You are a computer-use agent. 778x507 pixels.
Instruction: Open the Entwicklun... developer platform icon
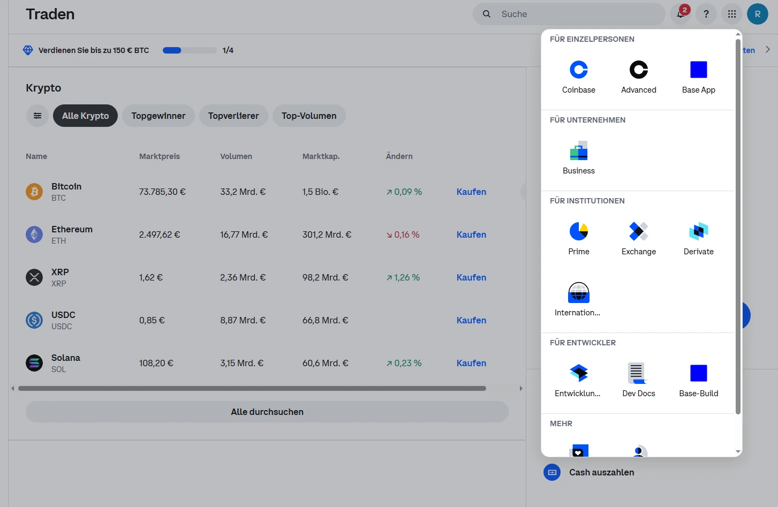click(x=579, y=373)
